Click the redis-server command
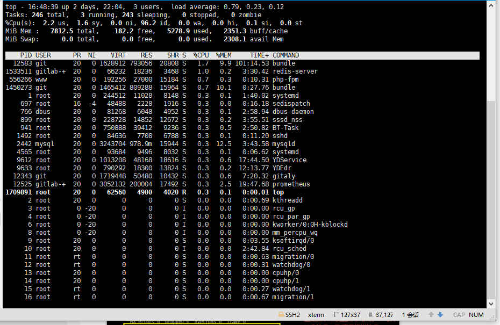Screen dimensions: 500x325 click(x=295, y=71)
